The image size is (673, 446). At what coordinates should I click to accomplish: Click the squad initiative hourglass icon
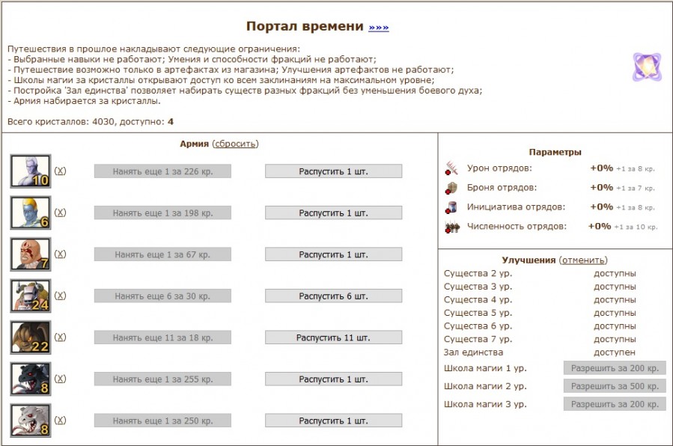tap(451, 207)
